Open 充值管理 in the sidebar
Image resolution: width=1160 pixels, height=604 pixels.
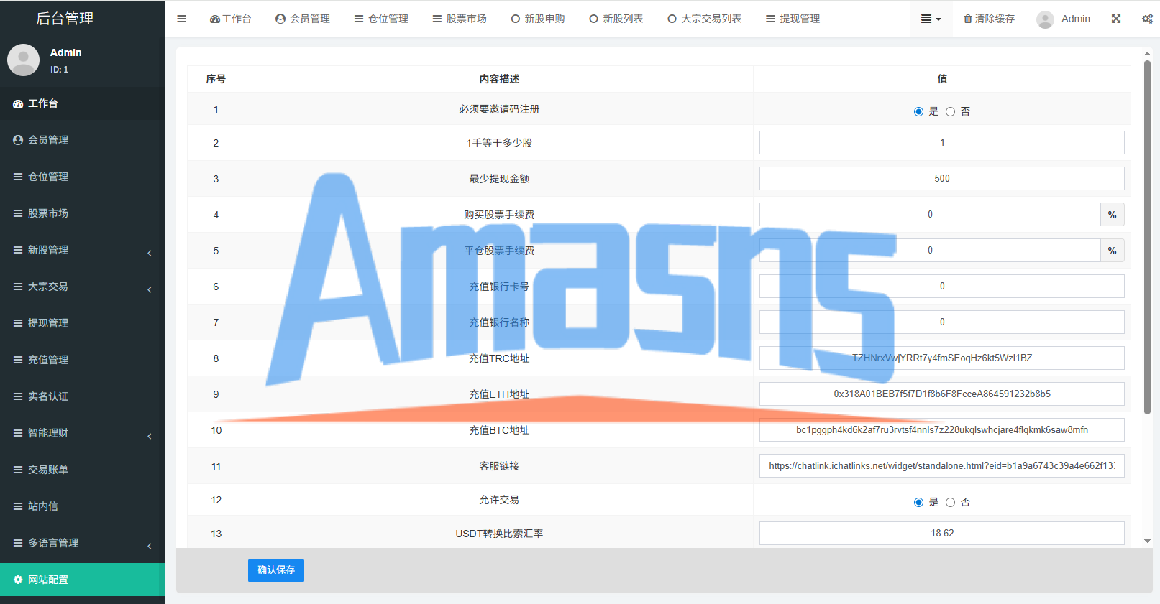point(83,360)
